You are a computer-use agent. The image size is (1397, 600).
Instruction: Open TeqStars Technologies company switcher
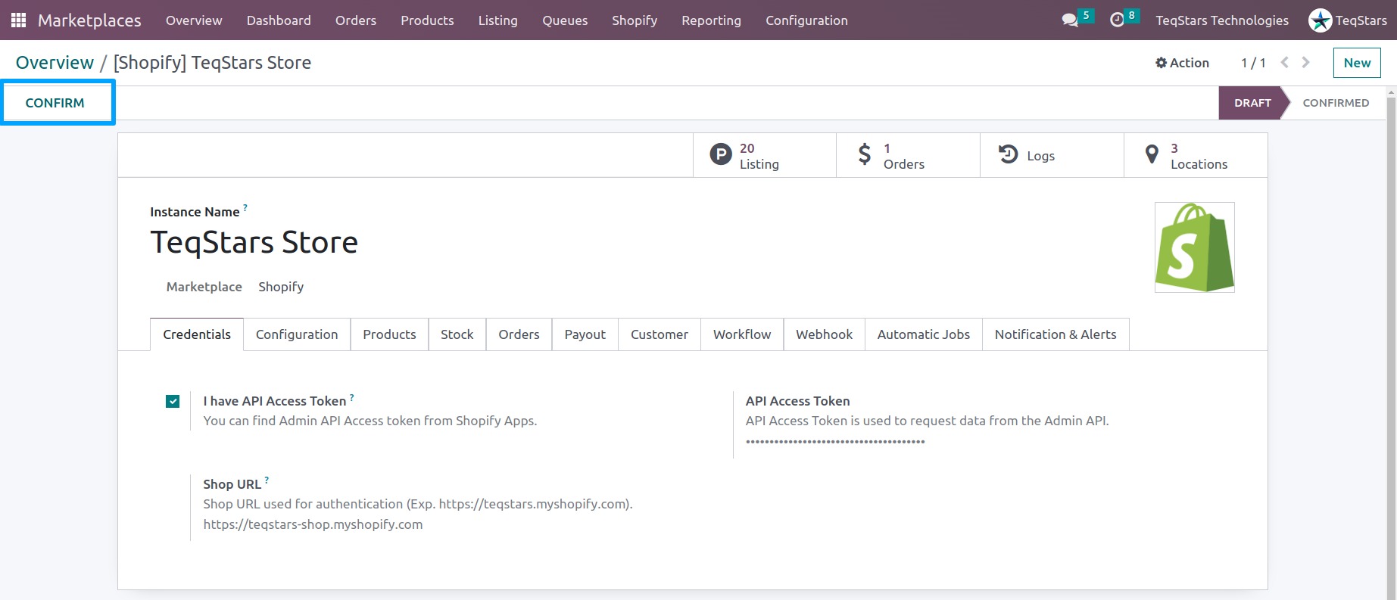click(1222, 20)
